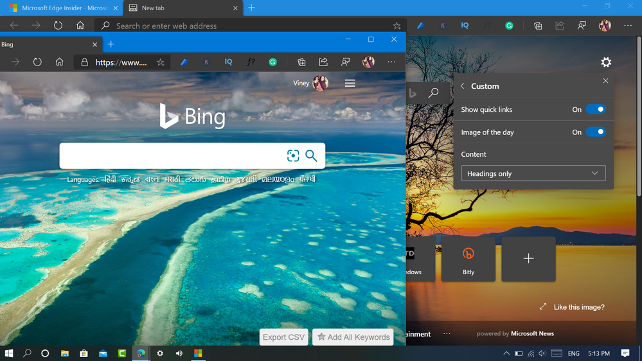Open the Bitly quick link tile

(468, 259)
